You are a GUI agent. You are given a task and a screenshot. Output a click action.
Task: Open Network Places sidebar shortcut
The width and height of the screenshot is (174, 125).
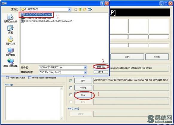click(10, 63)
